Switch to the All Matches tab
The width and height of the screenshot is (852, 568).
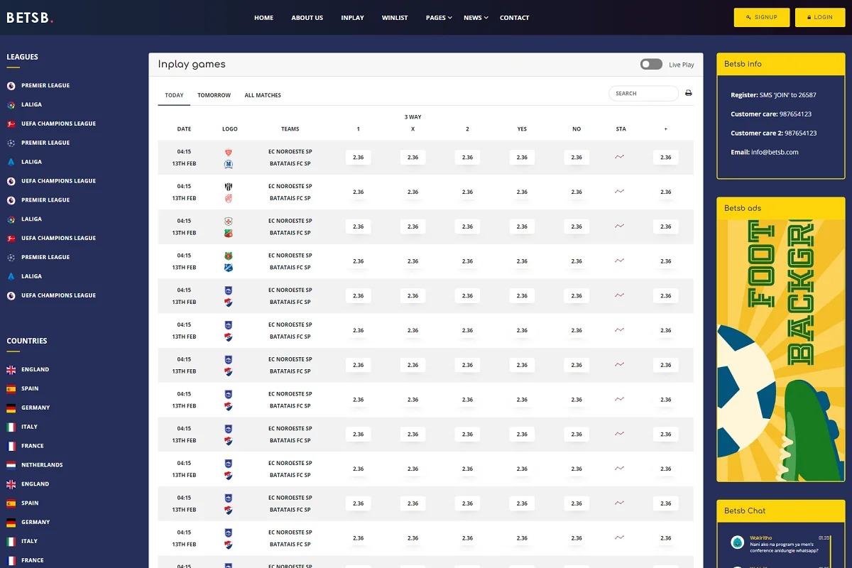pyautogui.click(x=263, y=95)
